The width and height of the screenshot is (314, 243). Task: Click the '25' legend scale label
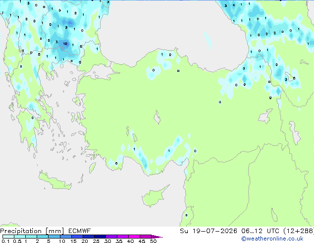pos(96,241)
